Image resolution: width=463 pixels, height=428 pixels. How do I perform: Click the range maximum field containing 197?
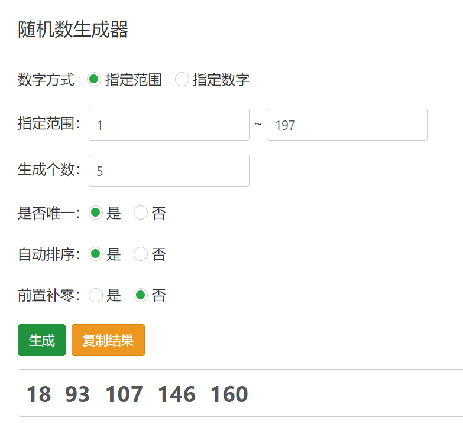(347, 125)
